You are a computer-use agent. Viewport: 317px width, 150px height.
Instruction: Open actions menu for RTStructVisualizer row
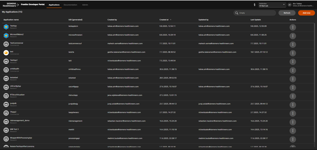[292, 96]
